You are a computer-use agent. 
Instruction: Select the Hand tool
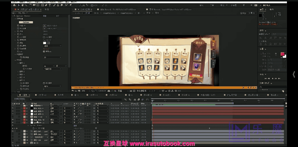click(22, 5)
